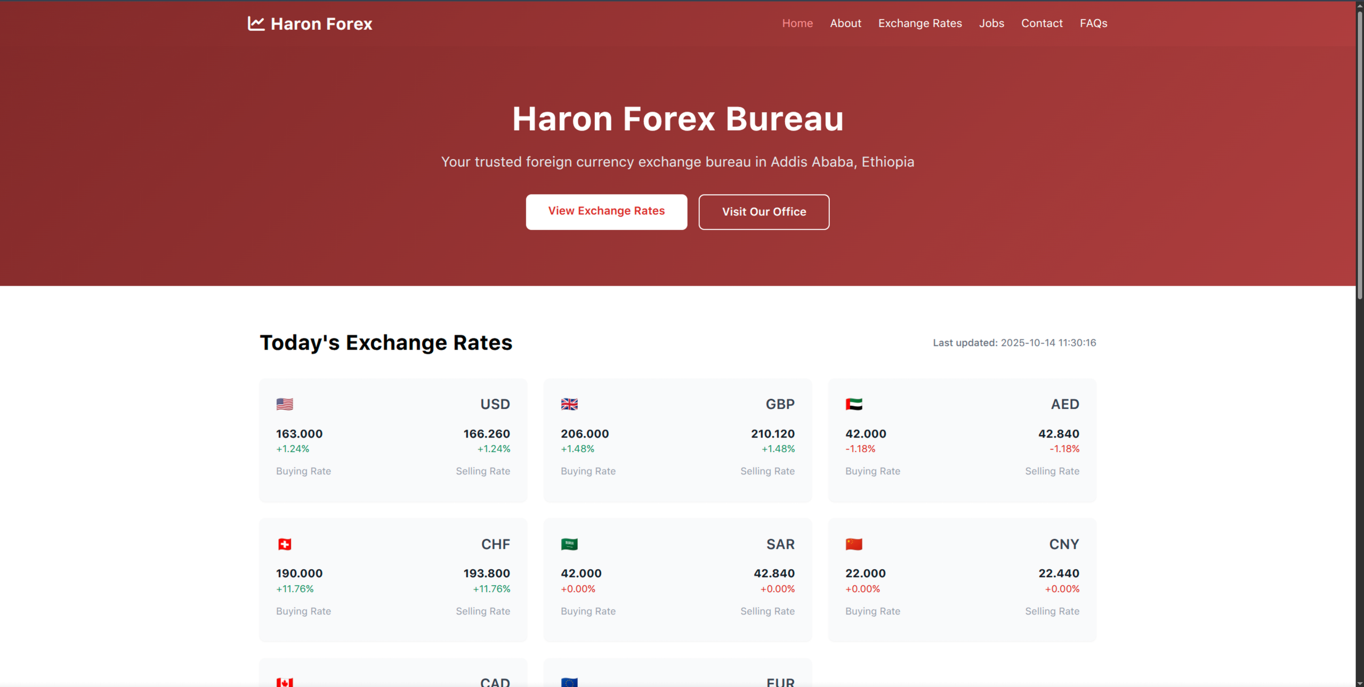
Task: Click the View Exchange Rates button
Action: tap(606, 212)
